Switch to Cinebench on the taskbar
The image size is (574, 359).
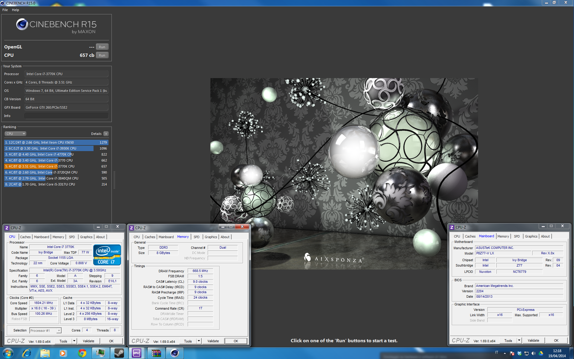coord(175,353)
